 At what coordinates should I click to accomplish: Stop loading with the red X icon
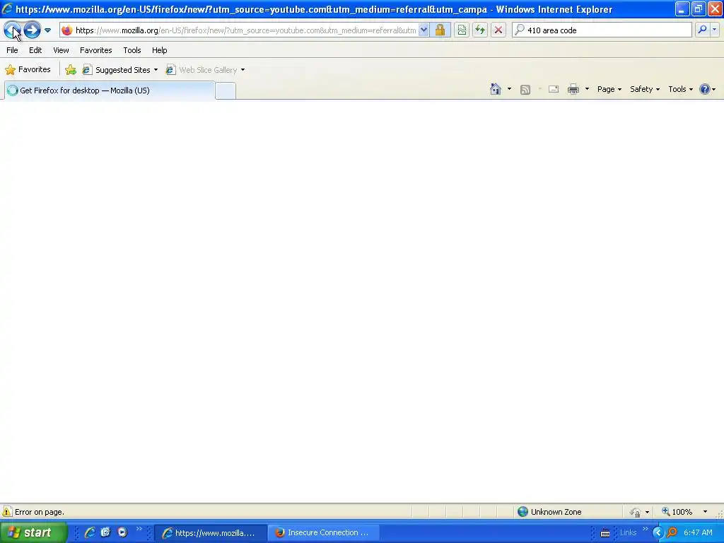498,30
